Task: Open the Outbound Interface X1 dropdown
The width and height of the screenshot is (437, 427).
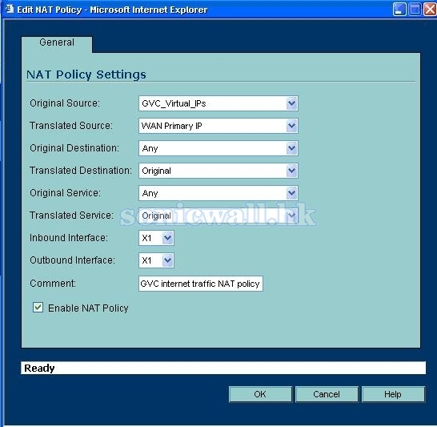Action: point(156,260)
